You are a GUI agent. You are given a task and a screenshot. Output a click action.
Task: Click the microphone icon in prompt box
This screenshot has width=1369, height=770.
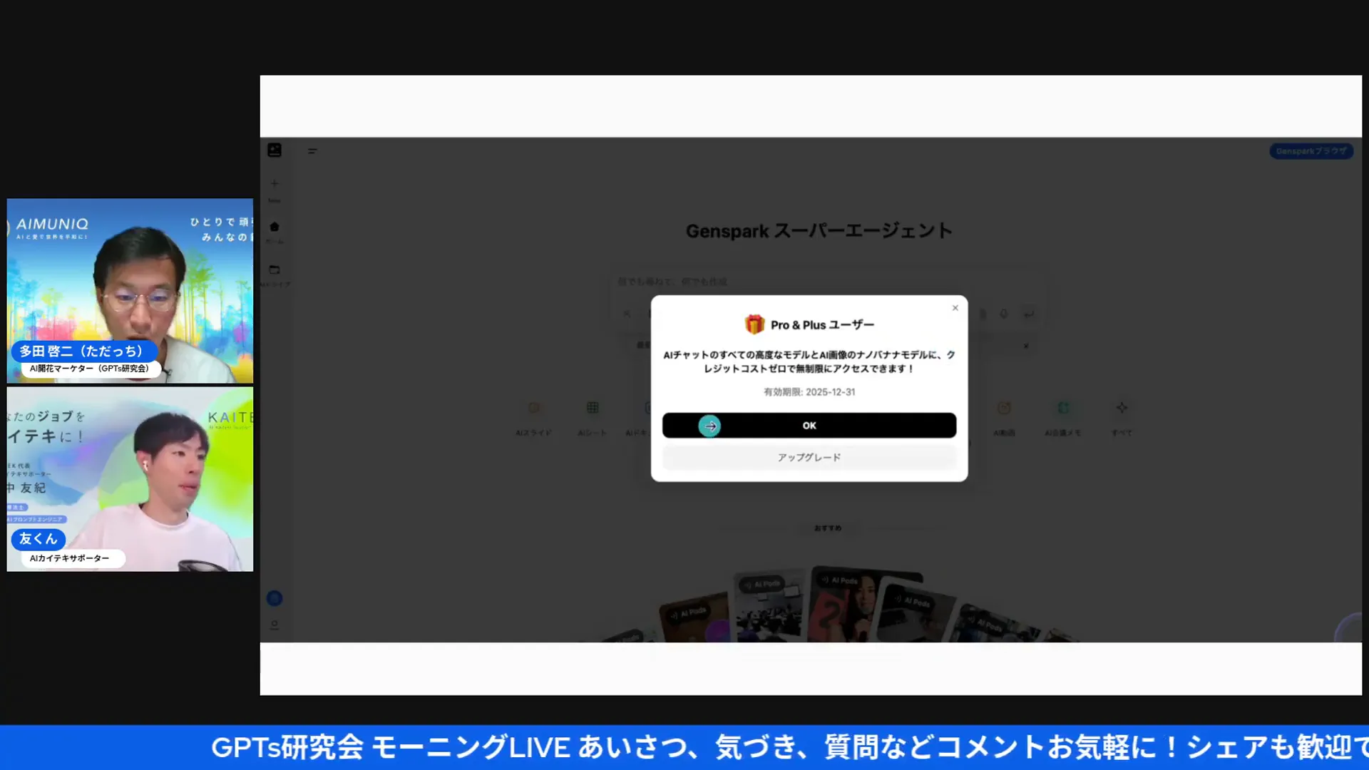pos(1004,314)
